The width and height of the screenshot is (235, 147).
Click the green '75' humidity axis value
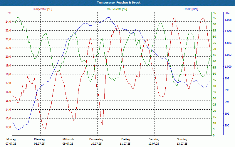(x=214, y=43)
